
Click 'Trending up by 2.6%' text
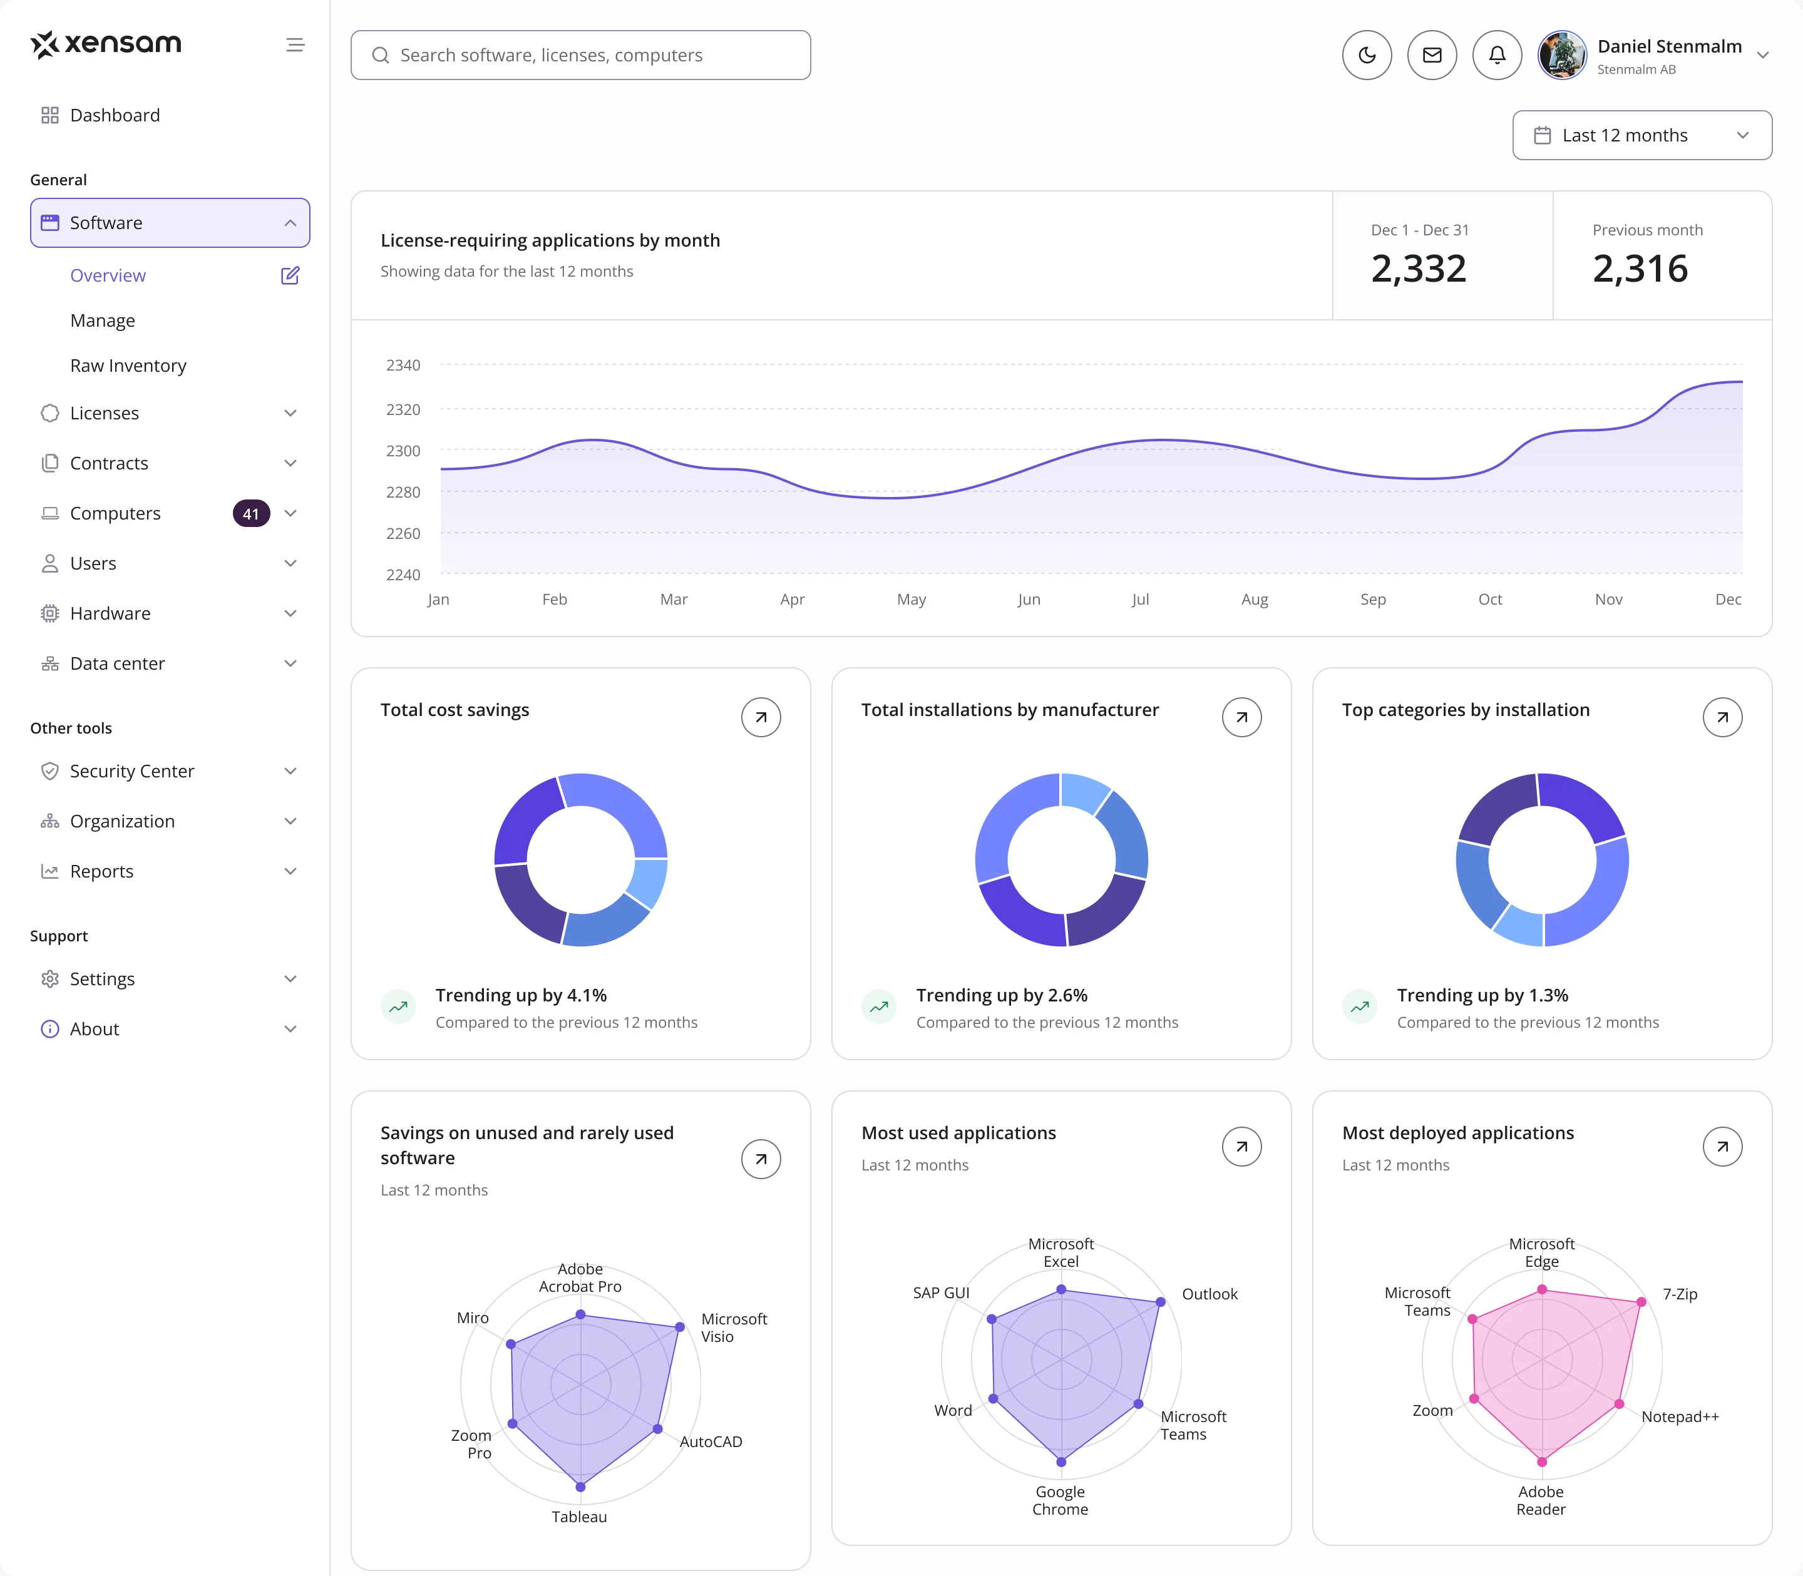click(x=1002, y=995)
